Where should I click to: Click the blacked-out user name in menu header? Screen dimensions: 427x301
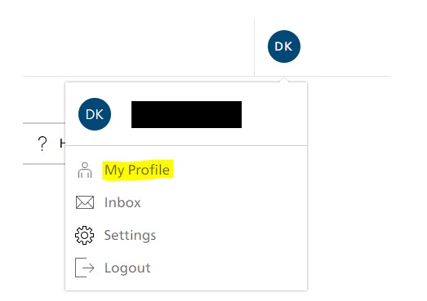[x=186, y=114]
